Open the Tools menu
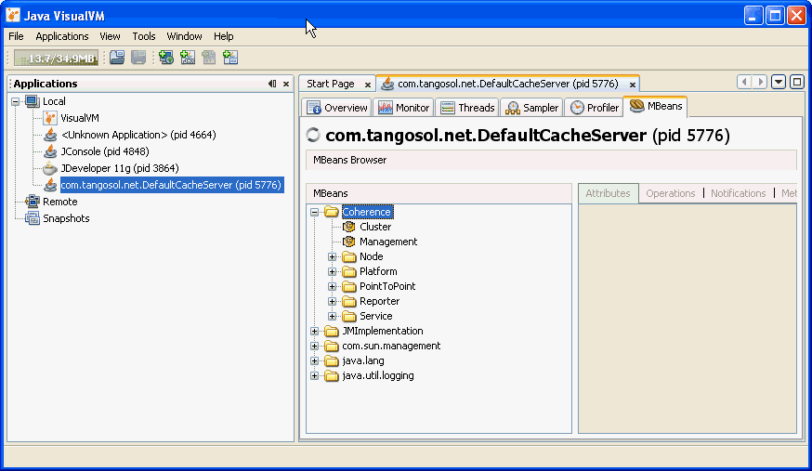Image resolution: width=812 pixels, height=471 pixels. tap(143, 36)
